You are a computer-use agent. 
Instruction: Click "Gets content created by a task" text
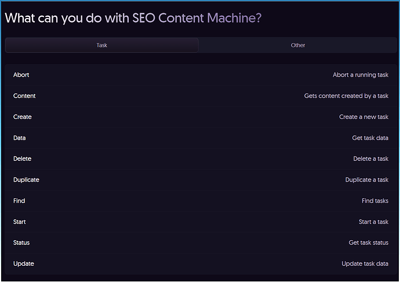tap(346, 96)
